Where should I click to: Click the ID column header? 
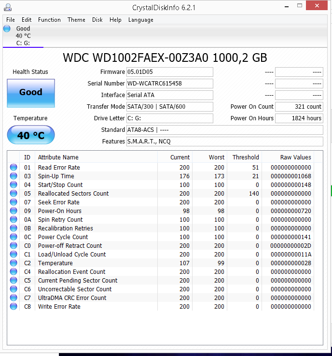coord(27,157)
